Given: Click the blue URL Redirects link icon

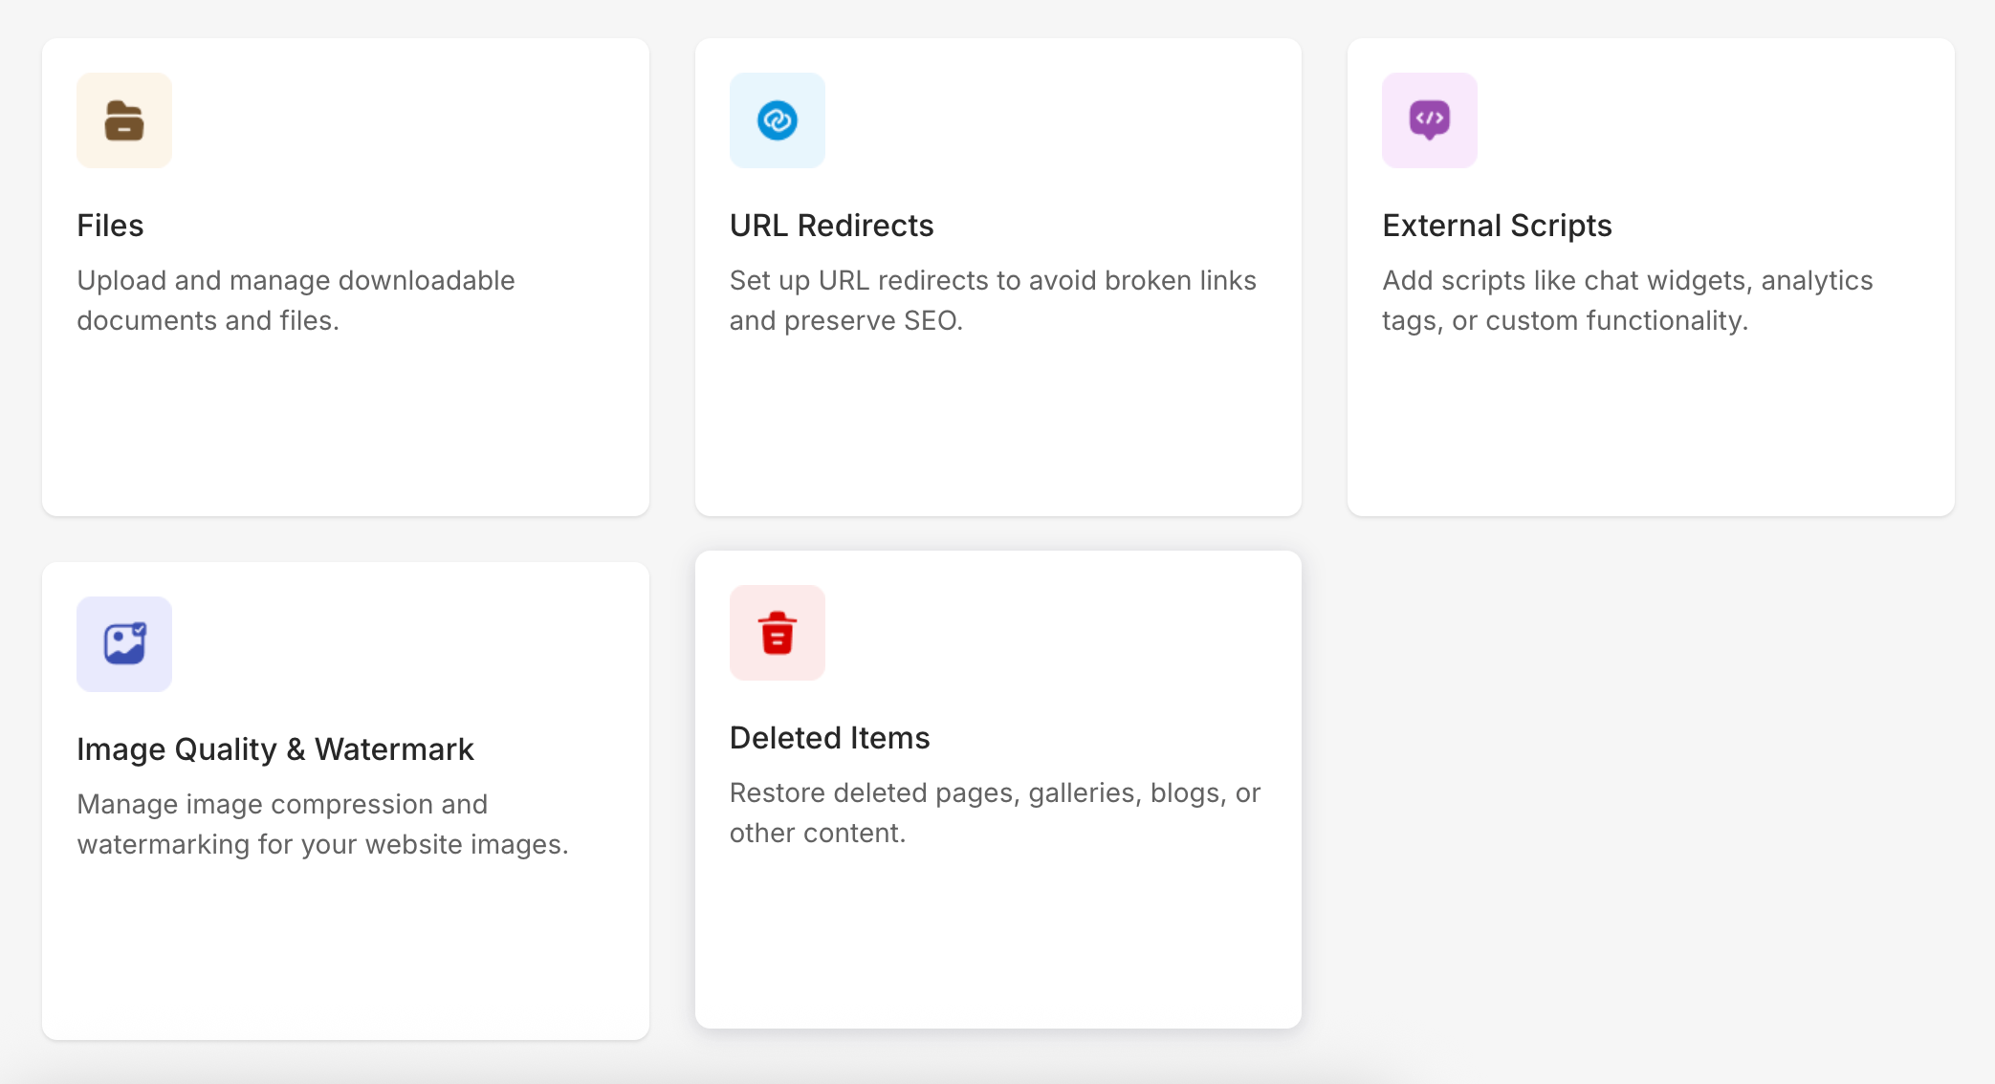Looking at the screenshot, I should (777, 120).
